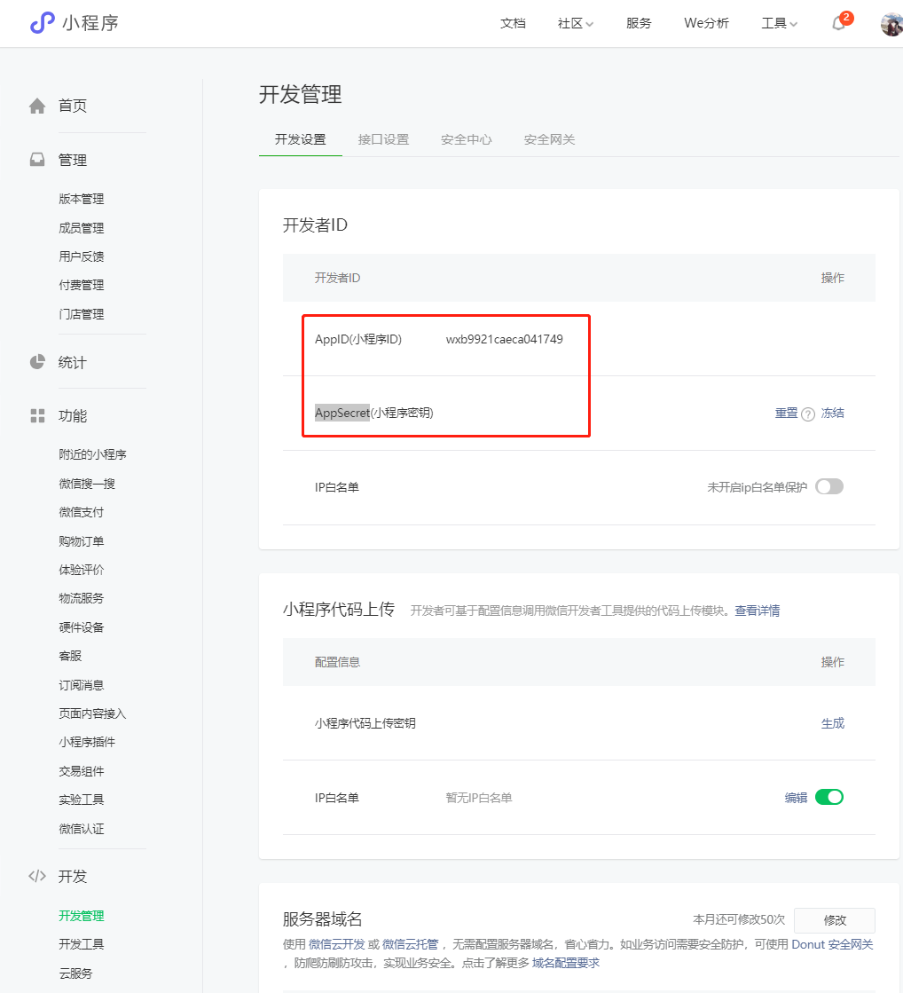Open 成员管理 in the sidebar
The width and height of the screenshot is (903, 993).
pos(81,228)
